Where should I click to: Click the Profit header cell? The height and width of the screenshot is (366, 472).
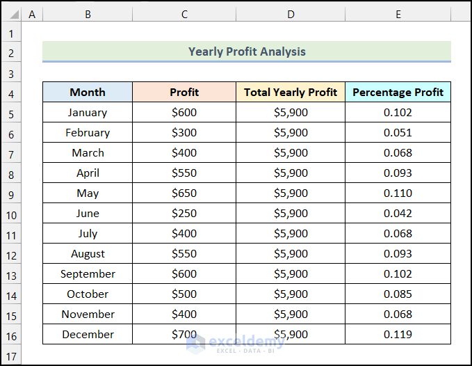pos(184,92)
